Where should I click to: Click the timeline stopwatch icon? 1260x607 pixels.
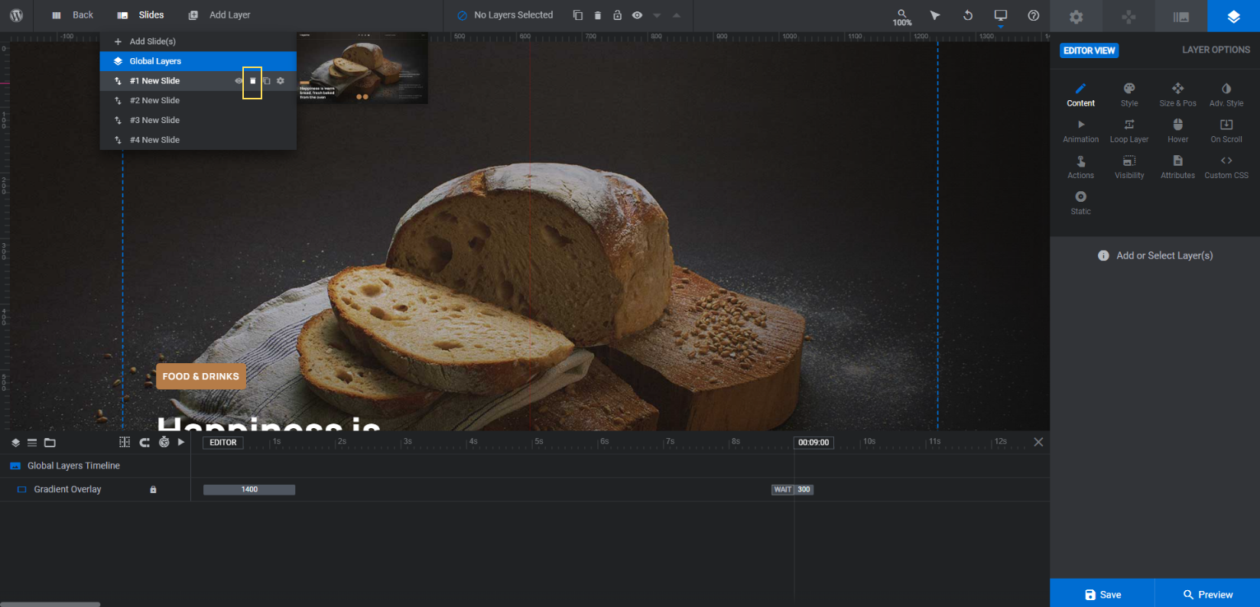click(164, 442)
